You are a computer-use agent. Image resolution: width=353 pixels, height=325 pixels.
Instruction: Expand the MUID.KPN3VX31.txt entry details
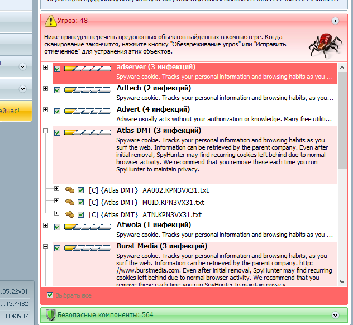point(57,200)
